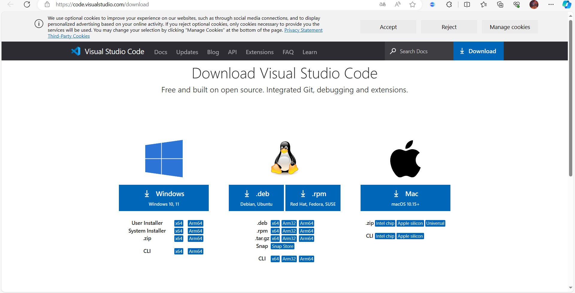
Task: Go to the Blog nav item
Action: point(213,52)
